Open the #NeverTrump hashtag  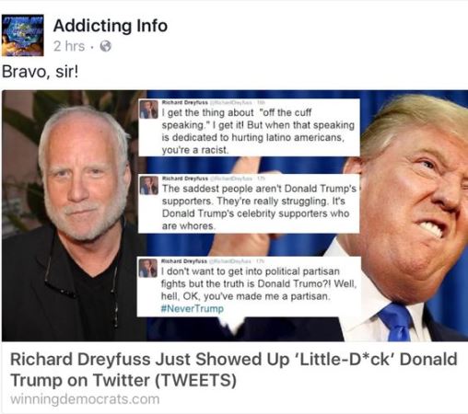193,308
